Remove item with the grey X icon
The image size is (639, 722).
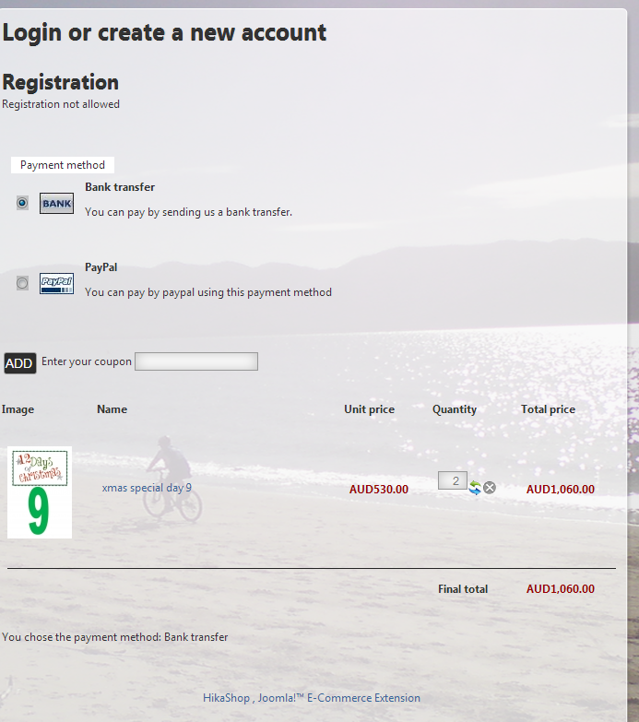point(490,488)
